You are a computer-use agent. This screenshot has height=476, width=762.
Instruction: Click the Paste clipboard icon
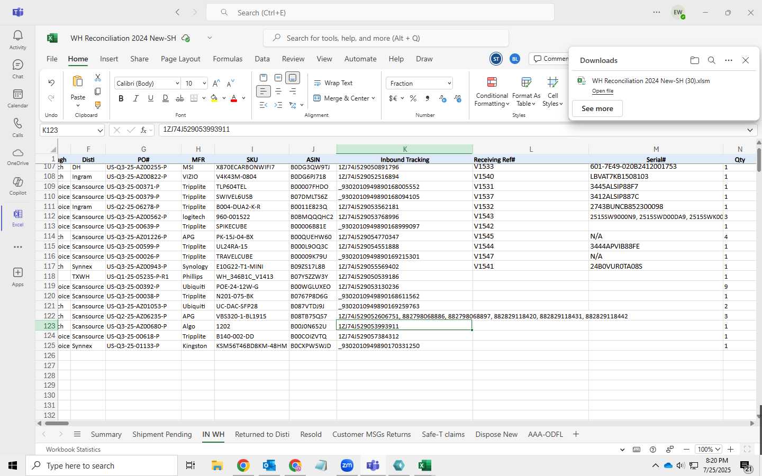(78, 81)
